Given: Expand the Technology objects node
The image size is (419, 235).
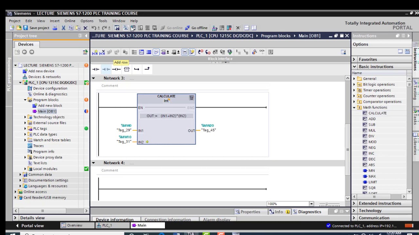Looking at the screenshot, I should tap(25, 117).
